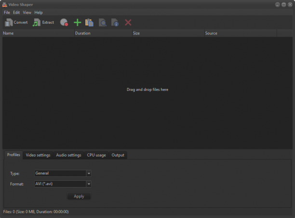Close the Video Shaper window
The image size is (295, 218).
point(290,4)
